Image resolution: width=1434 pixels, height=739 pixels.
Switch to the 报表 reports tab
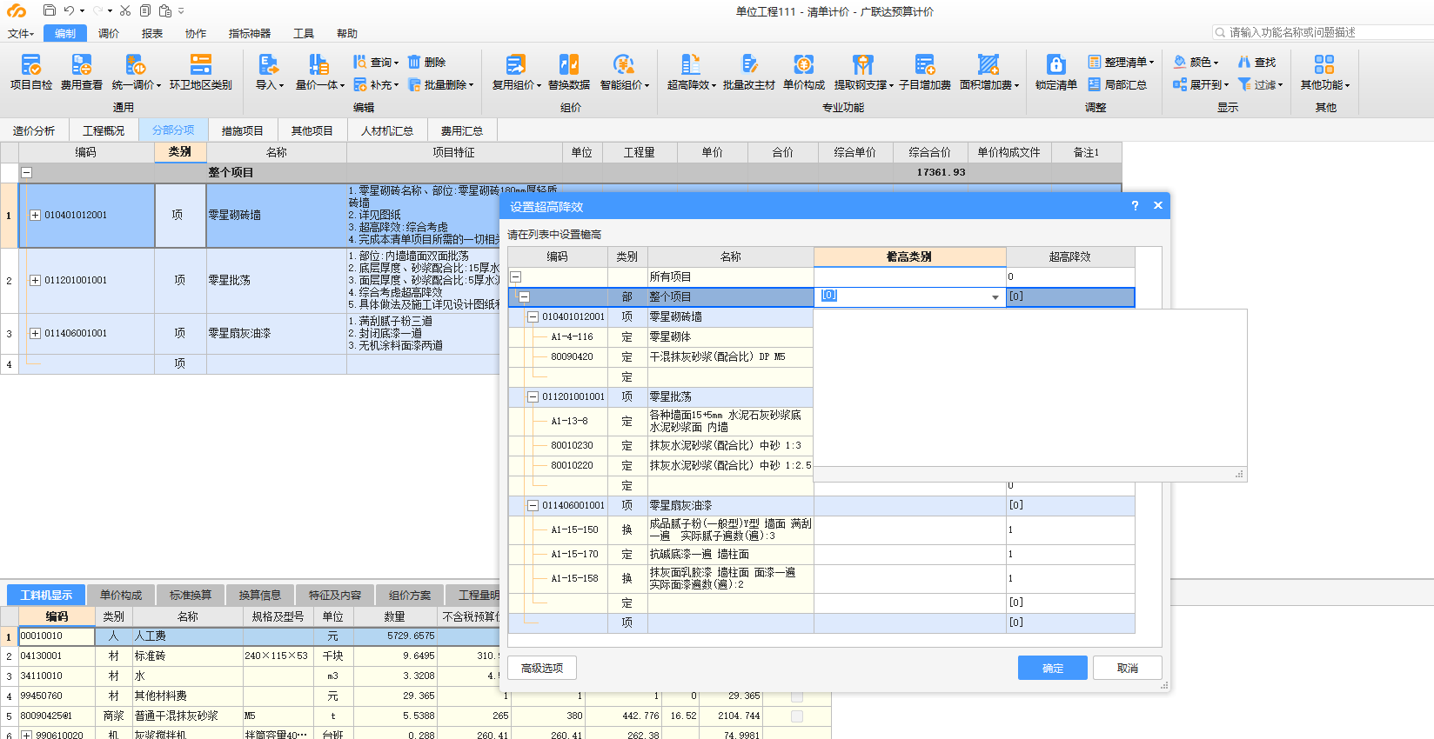pyautogui.click(x=152, y=33)
